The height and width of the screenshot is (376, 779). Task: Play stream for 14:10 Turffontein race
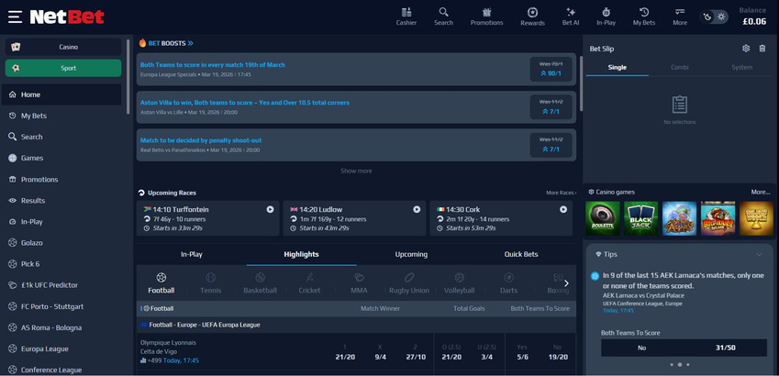tap(270, 210)
